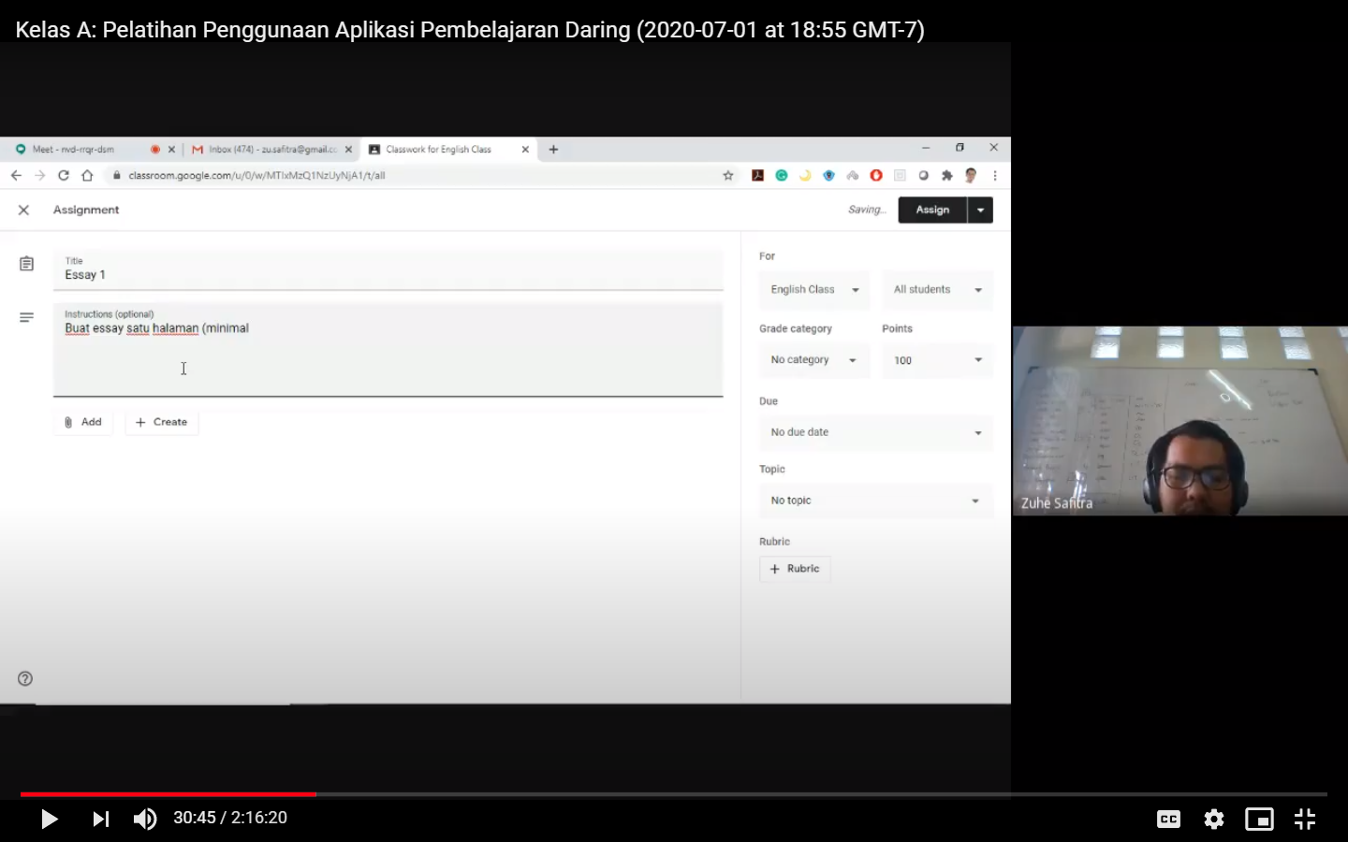Viewport: 1348px width, 842px height.
Task: Add a Rubric to the assignment
Action: pyautogui.click(x=795, y=569)
